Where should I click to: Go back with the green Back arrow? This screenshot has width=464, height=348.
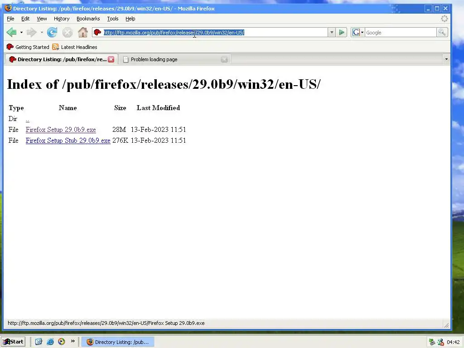click(x=11, y=32)
